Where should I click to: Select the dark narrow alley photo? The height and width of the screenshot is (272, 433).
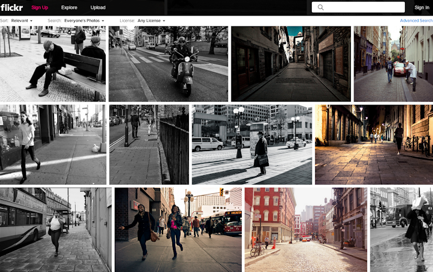[x=291, y=64]
